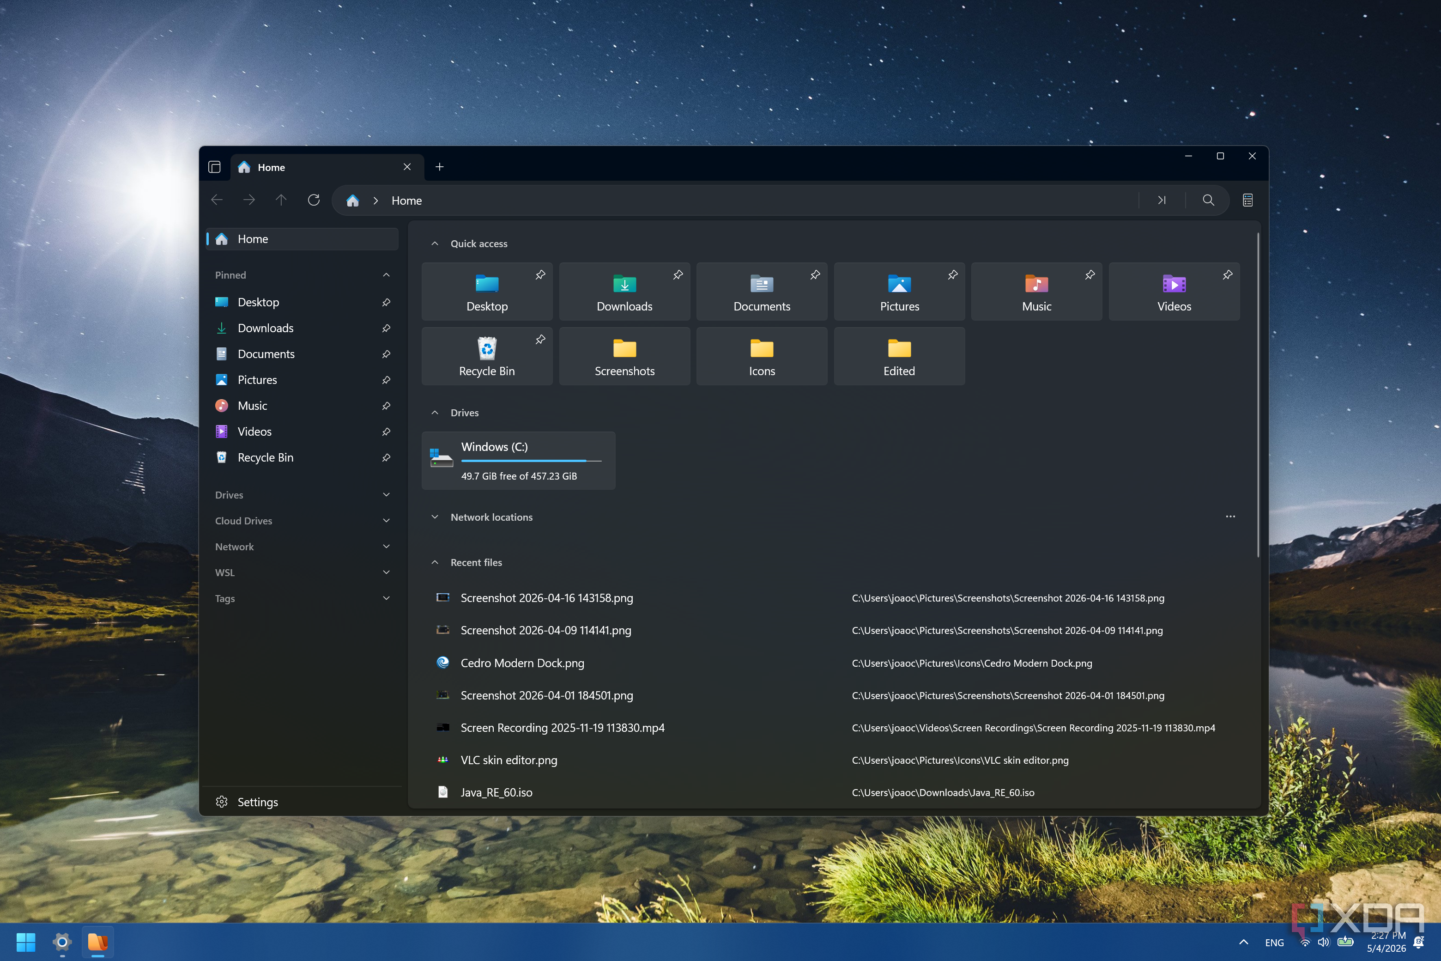Unpin Desktop tile using its pin icon

(540, 275)
